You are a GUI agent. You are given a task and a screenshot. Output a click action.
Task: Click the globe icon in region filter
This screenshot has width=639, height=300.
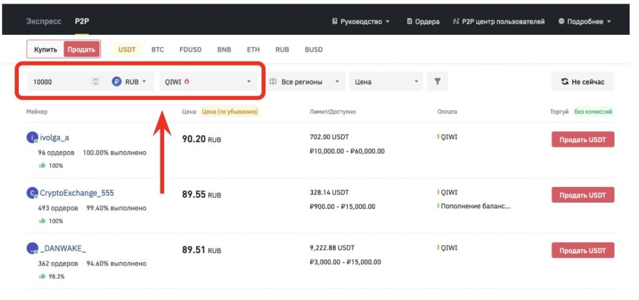273,82
